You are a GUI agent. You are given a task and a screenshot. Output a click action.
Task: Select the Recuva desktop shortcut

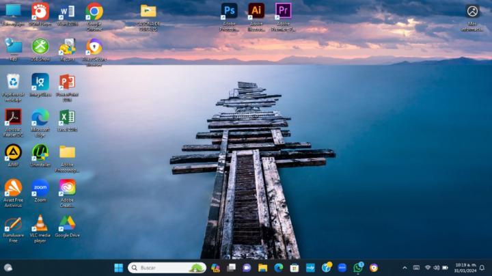click(x=67, y=50)
